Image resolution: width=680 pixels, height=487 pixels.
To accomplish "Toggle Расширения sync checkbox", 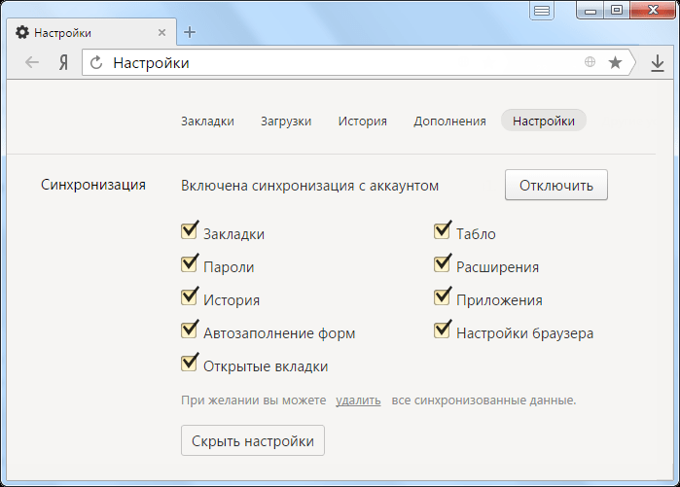I will 442,263.
